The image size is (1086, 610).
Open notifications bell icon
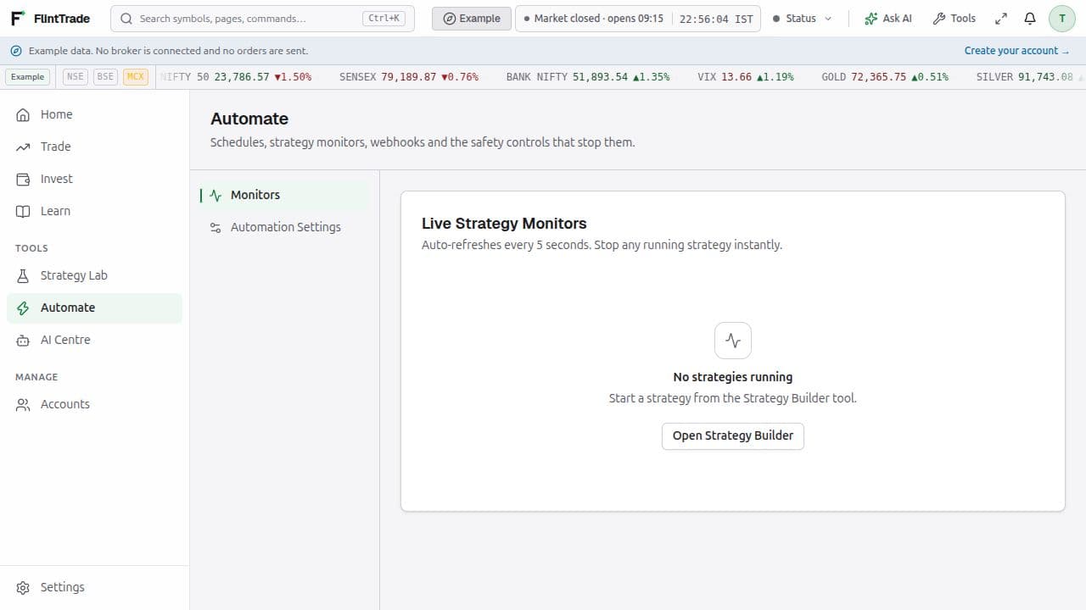1030,19
